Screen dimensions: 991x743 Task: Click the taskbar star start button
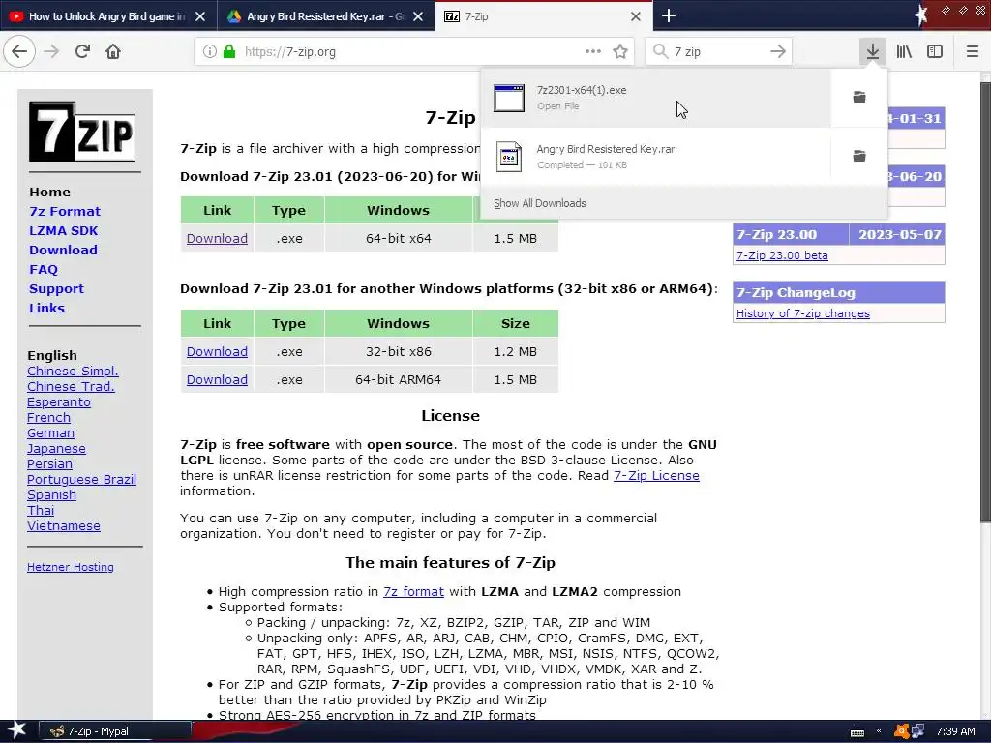(16, 730)
